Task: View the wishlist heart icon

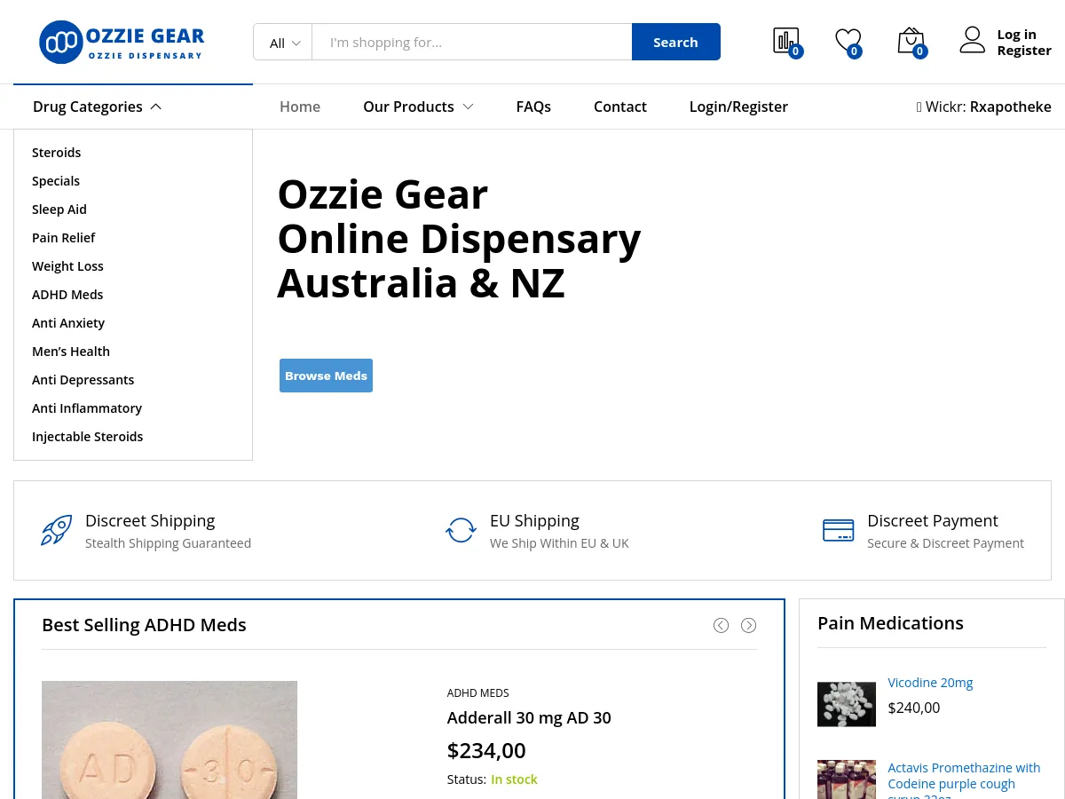Action: tap(848, 40)
